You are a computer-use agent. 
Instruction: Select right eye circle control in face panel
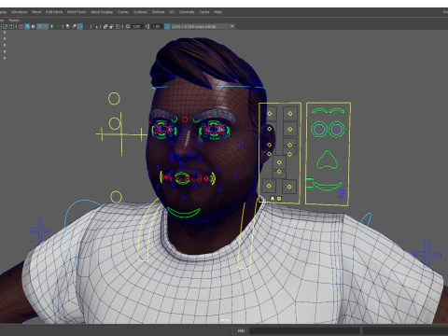337,129
